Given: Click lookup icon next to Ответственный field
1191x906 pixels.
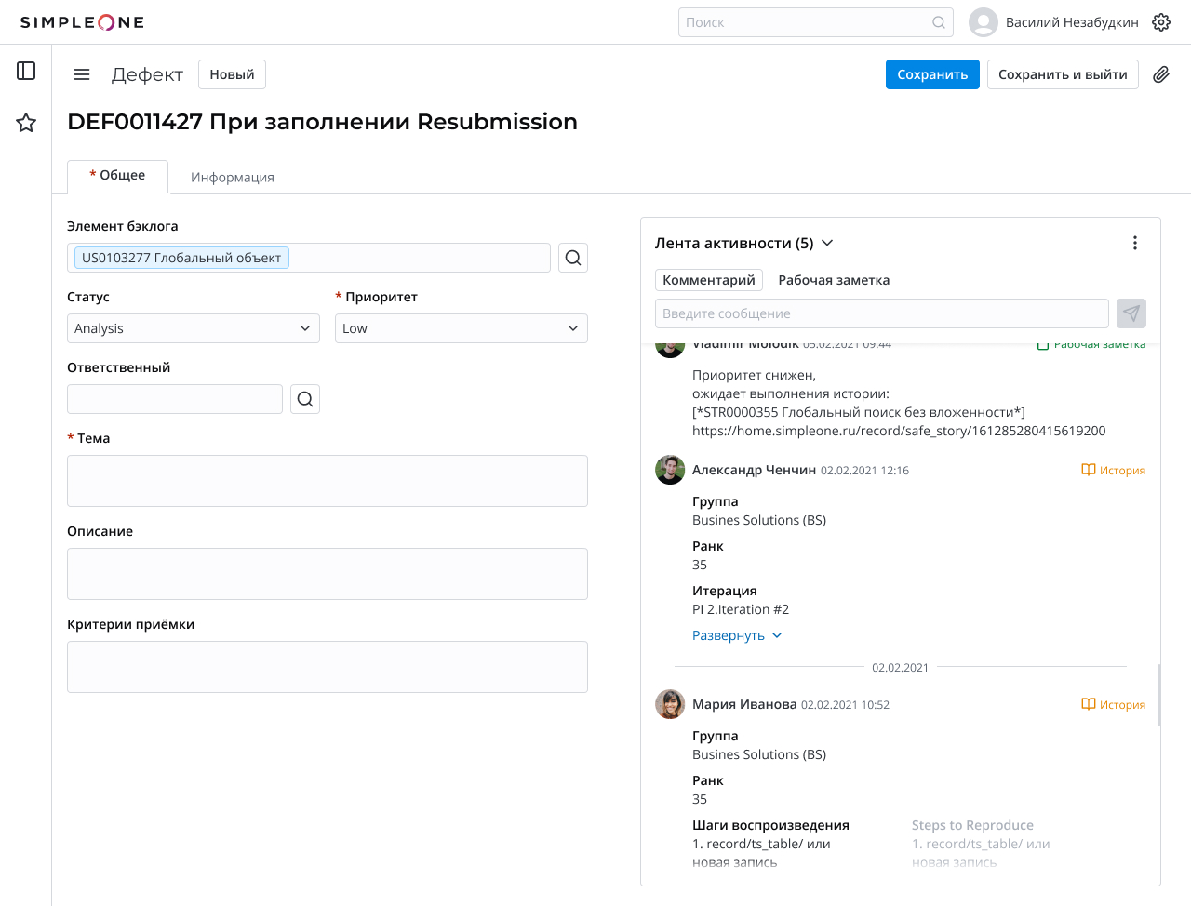Looking at the screenshot, I should (305, 399).
